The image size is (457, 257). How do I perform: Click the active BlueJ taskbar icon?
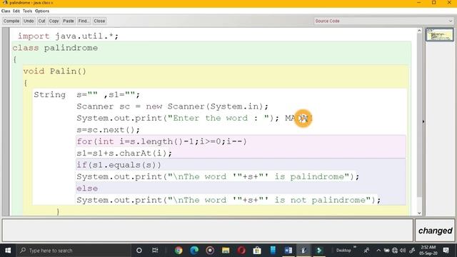pos(303,251)
